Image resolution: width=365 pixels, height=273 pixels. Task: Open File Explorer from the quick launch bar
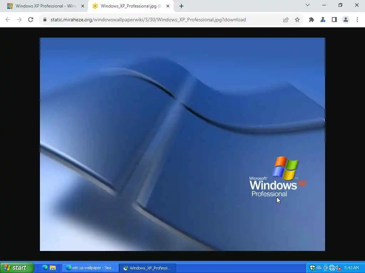click(53, 268)
